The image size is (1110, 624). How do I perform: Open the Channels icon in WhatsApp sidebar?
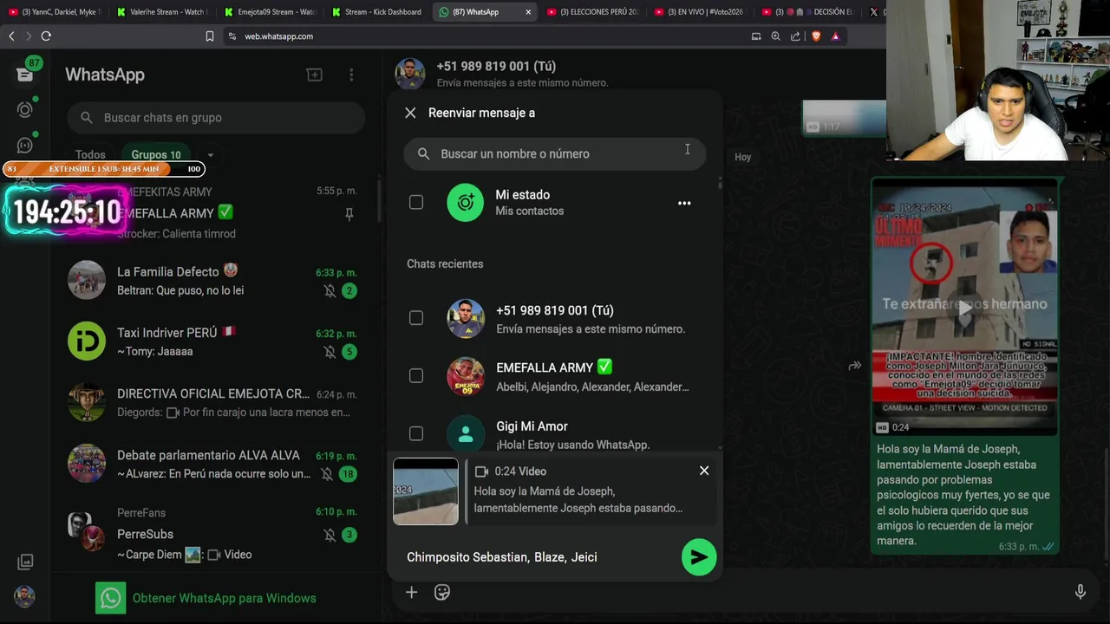[x=24, y=146]
